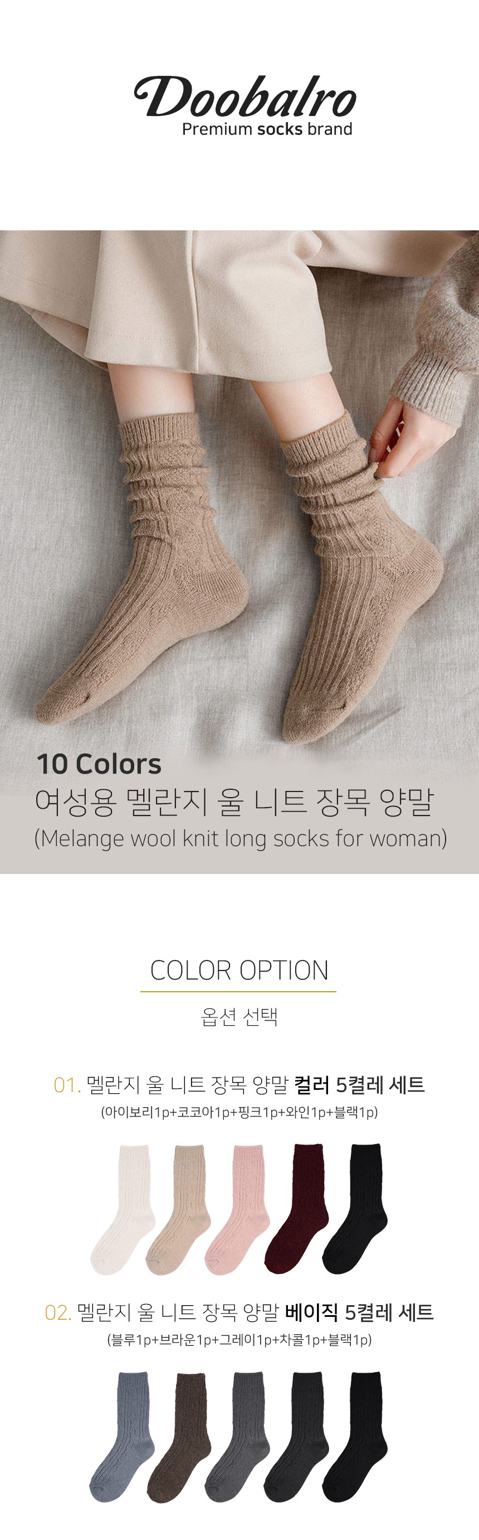Click the Doobalro brand logo
This screenshot has width=479, height=1540.
coord(245,97)
